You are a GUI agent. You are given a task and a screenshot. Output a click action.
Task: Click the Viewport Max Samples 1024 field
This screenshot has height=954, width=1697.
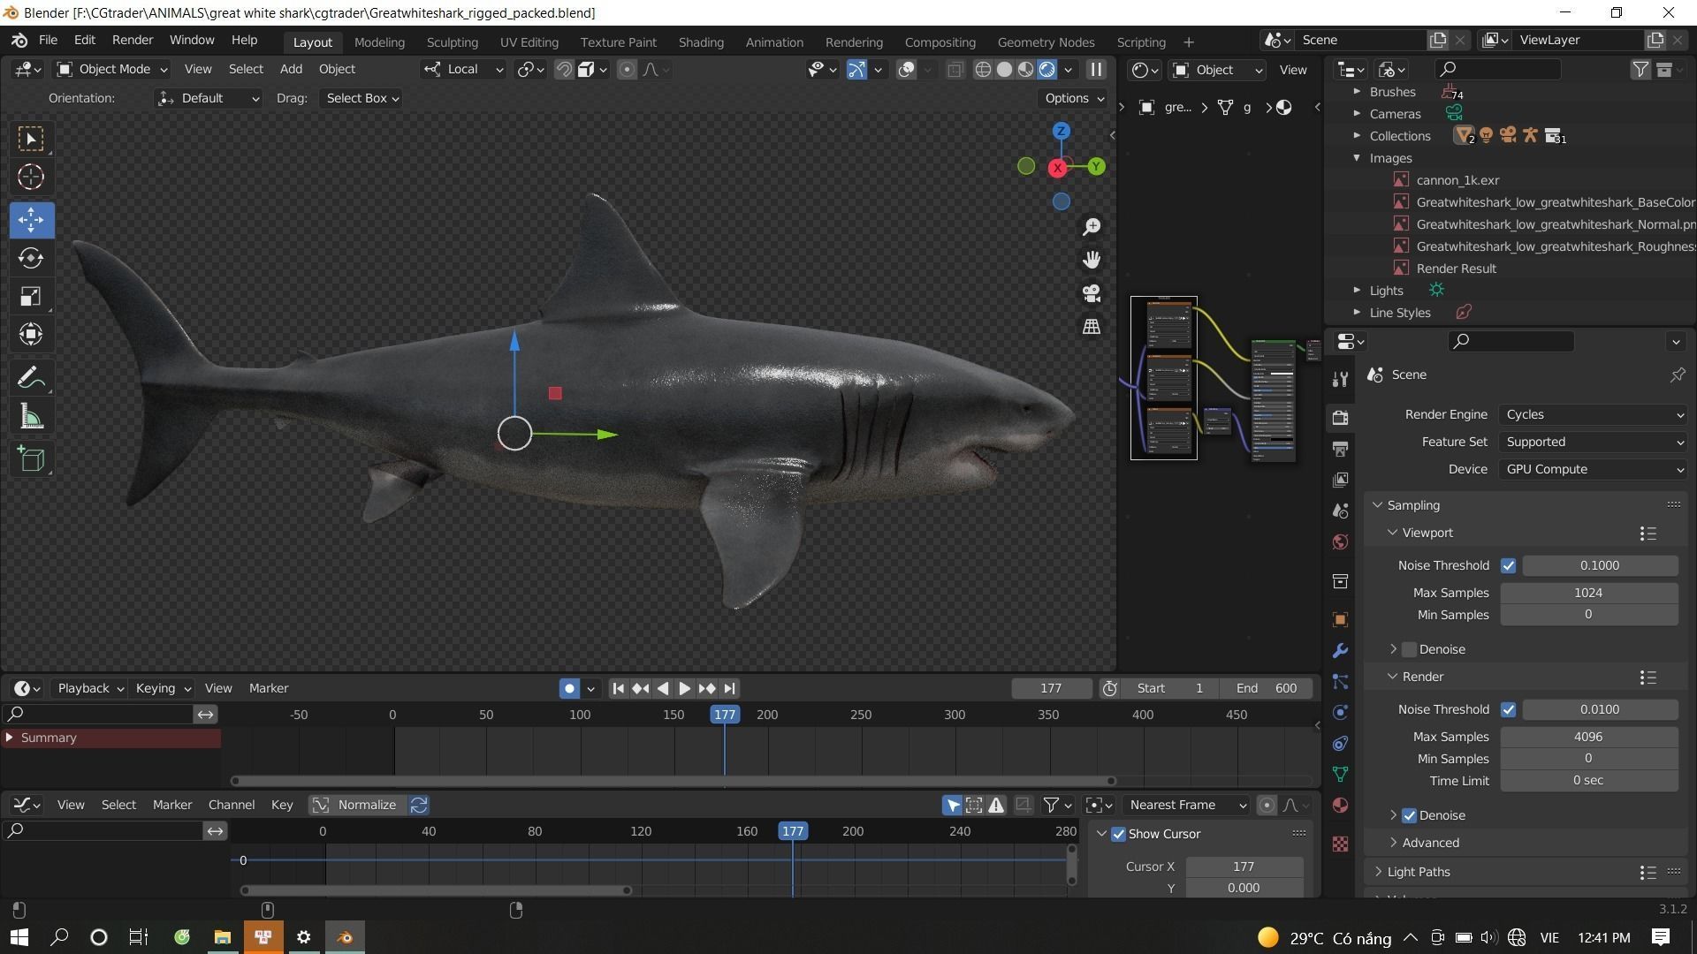coord(1588,594)
